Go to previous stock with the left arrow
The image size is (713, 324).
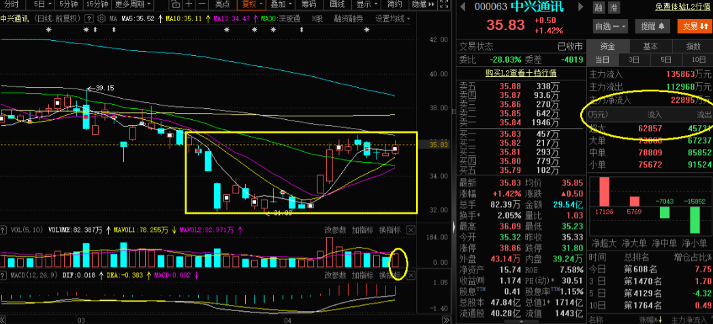[x=462, y=7]
